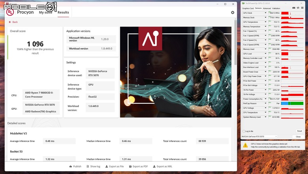Switch to My suite tab
The image size is (308, 174).
tap(45, 12)
